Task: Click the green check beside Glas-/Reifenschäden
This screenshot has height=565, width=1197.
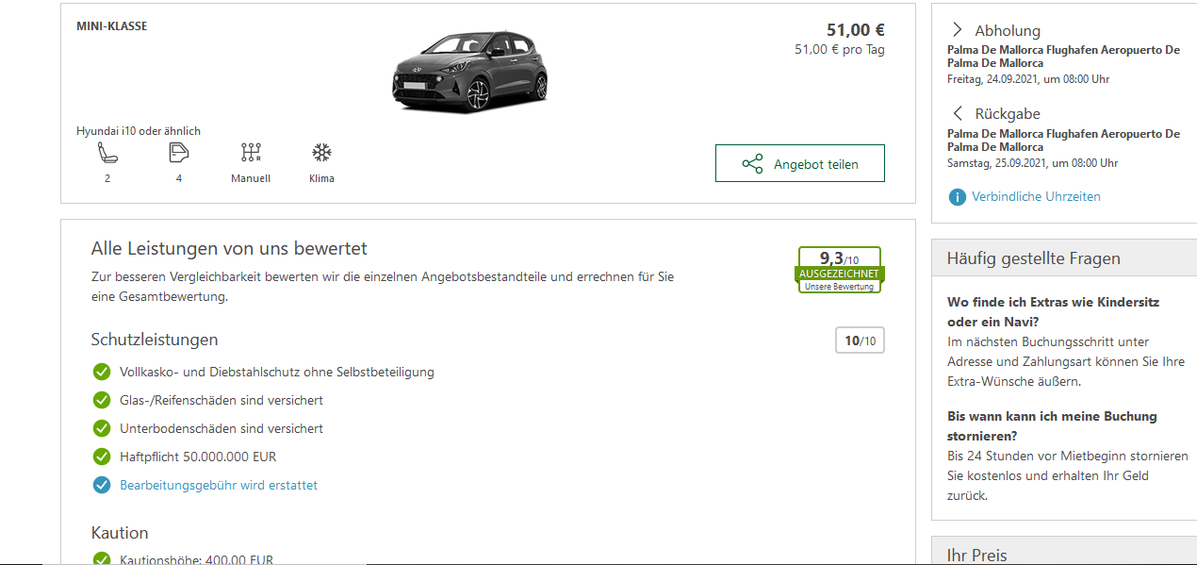Action: 102,400
